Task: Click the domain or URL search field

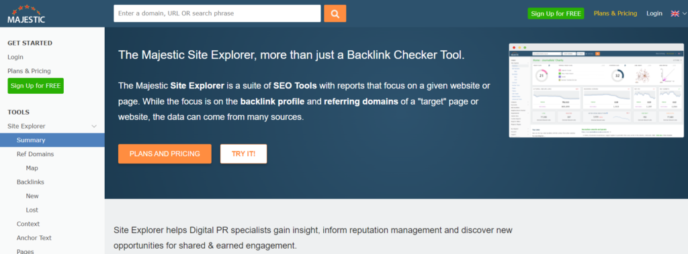Action: [217, 13]
